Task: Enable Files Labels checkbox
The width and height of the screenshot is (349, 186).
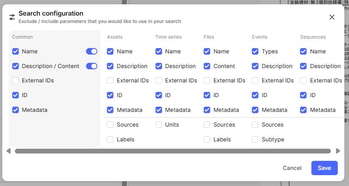Action: [x=207, y=140]
